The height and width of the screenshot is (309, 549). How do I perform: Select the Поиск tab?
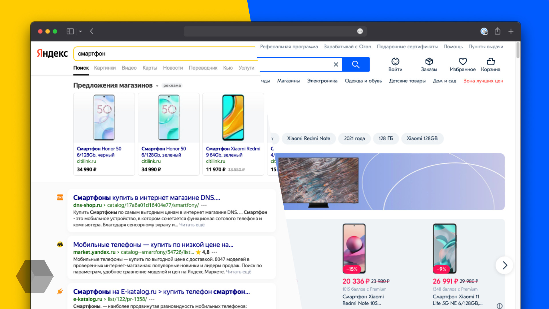pos(81,68)
